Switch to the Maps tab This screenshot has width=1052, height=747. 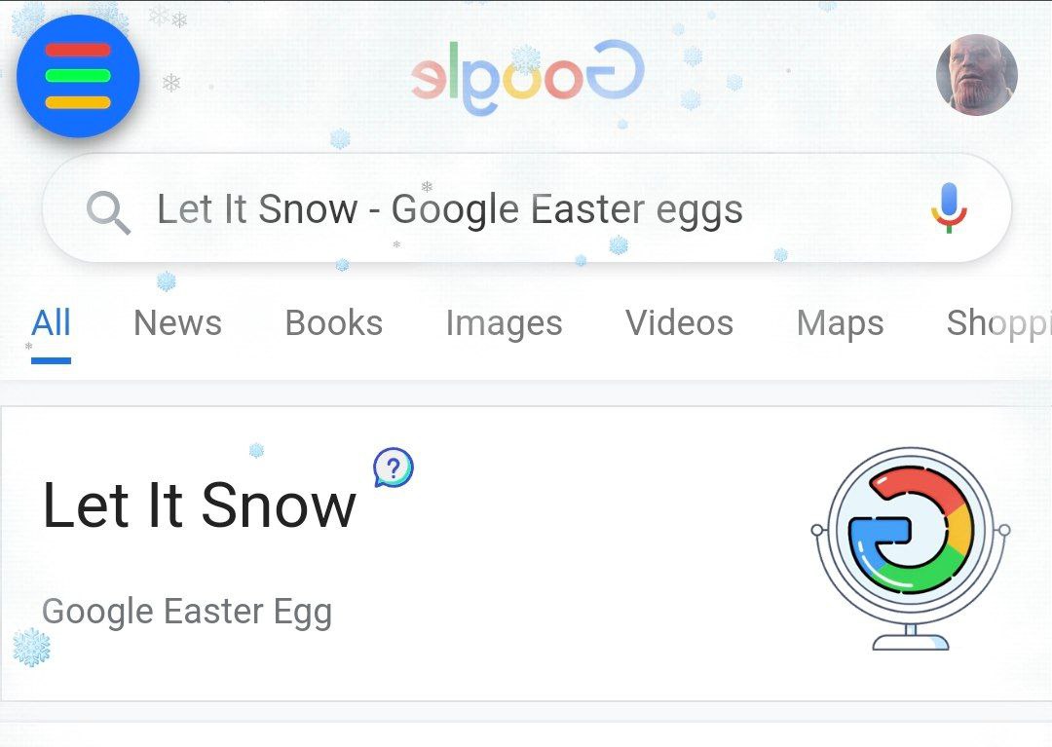[840, 323]
